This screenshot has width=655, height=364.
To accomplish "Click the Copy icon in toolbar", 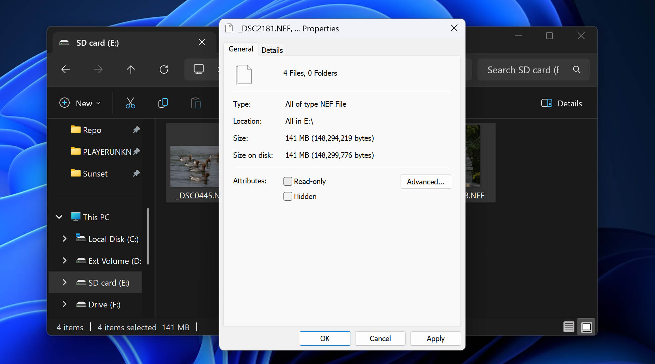I will [163, 103].
